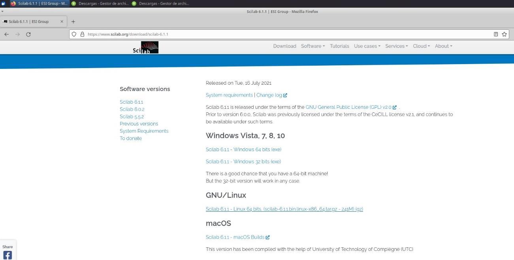
Task: Open Scilab 6.1.1 in sidebar versions
Action: (x=131, y=102)
